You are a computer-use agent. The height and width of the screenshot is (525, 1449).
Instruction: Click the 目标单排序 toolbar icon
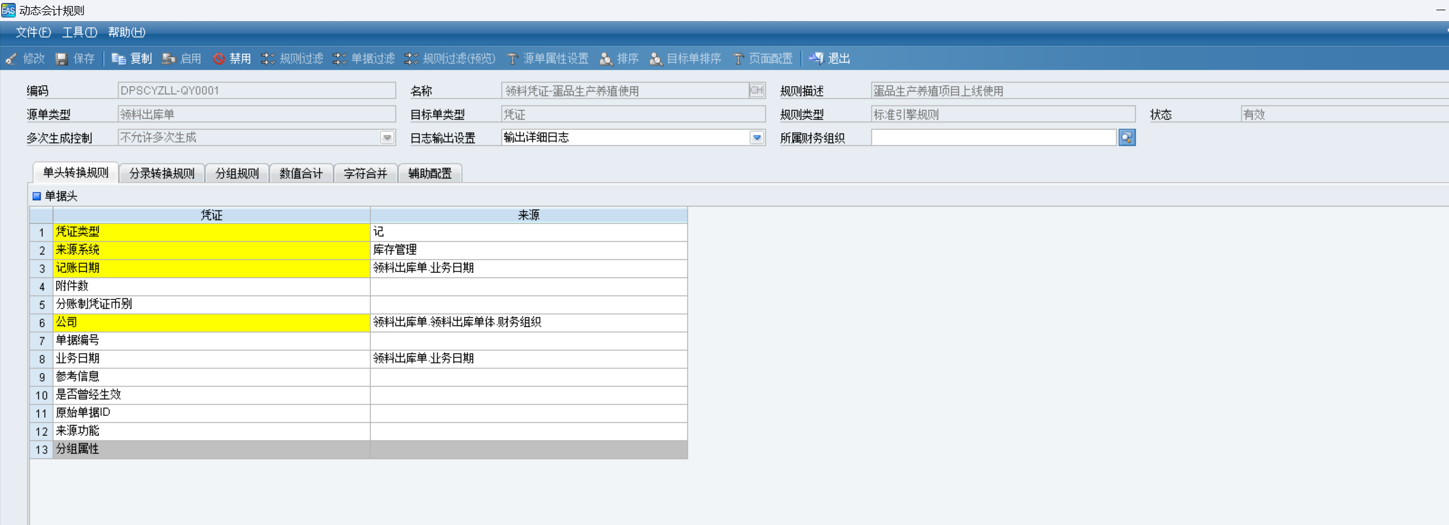pos(656,59)
